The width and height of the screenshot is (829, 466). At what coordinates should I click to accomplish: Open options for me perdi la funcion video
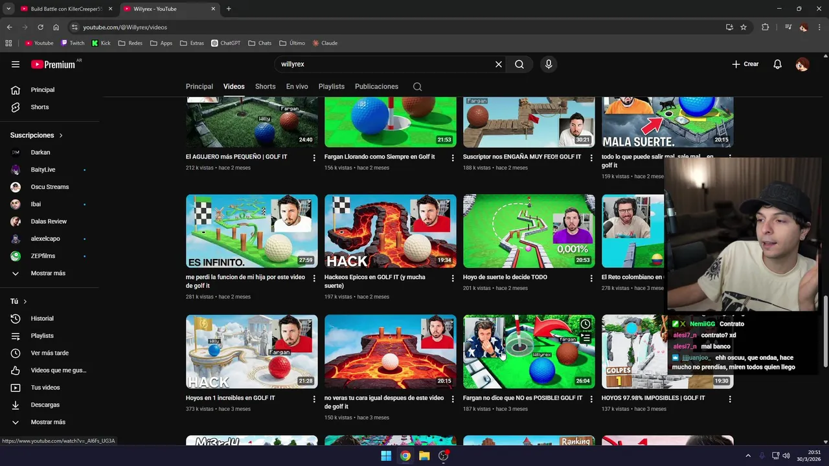[314, 278]
